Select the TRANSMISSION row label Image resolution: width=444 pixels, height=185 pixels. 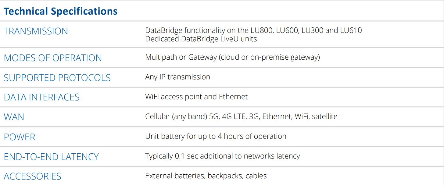pos(36,31)
